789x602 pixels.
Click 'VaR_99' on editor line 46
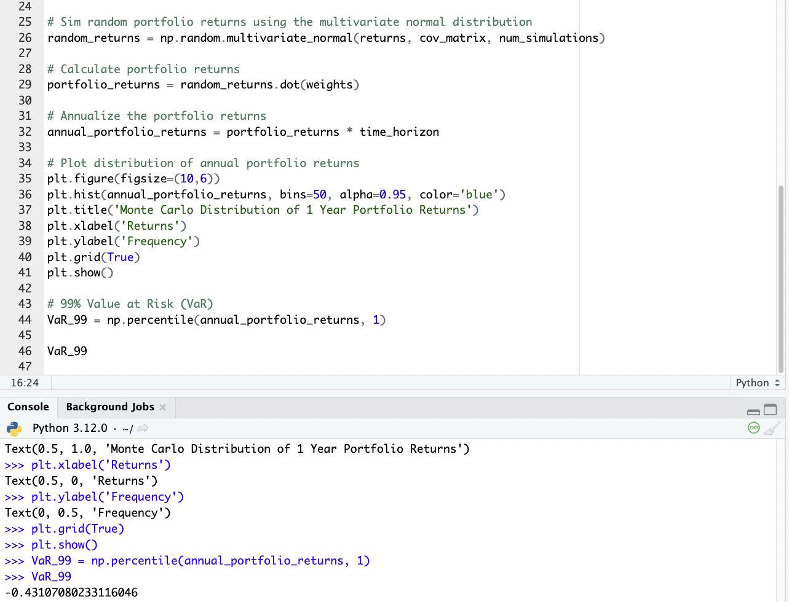click(67, 351)
